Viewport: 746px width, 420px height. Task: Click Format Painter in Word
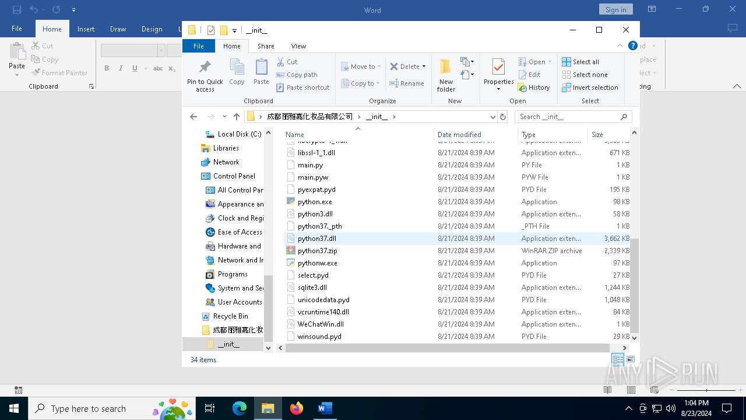click(59, 73)
